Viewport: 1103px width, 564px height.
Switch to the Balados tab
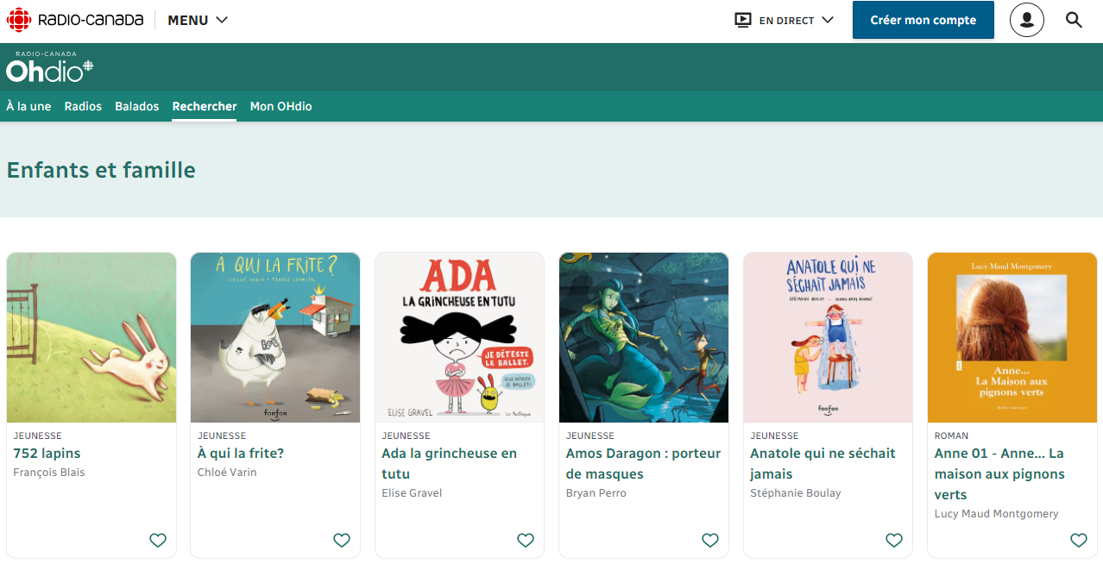tap(137, 106)
